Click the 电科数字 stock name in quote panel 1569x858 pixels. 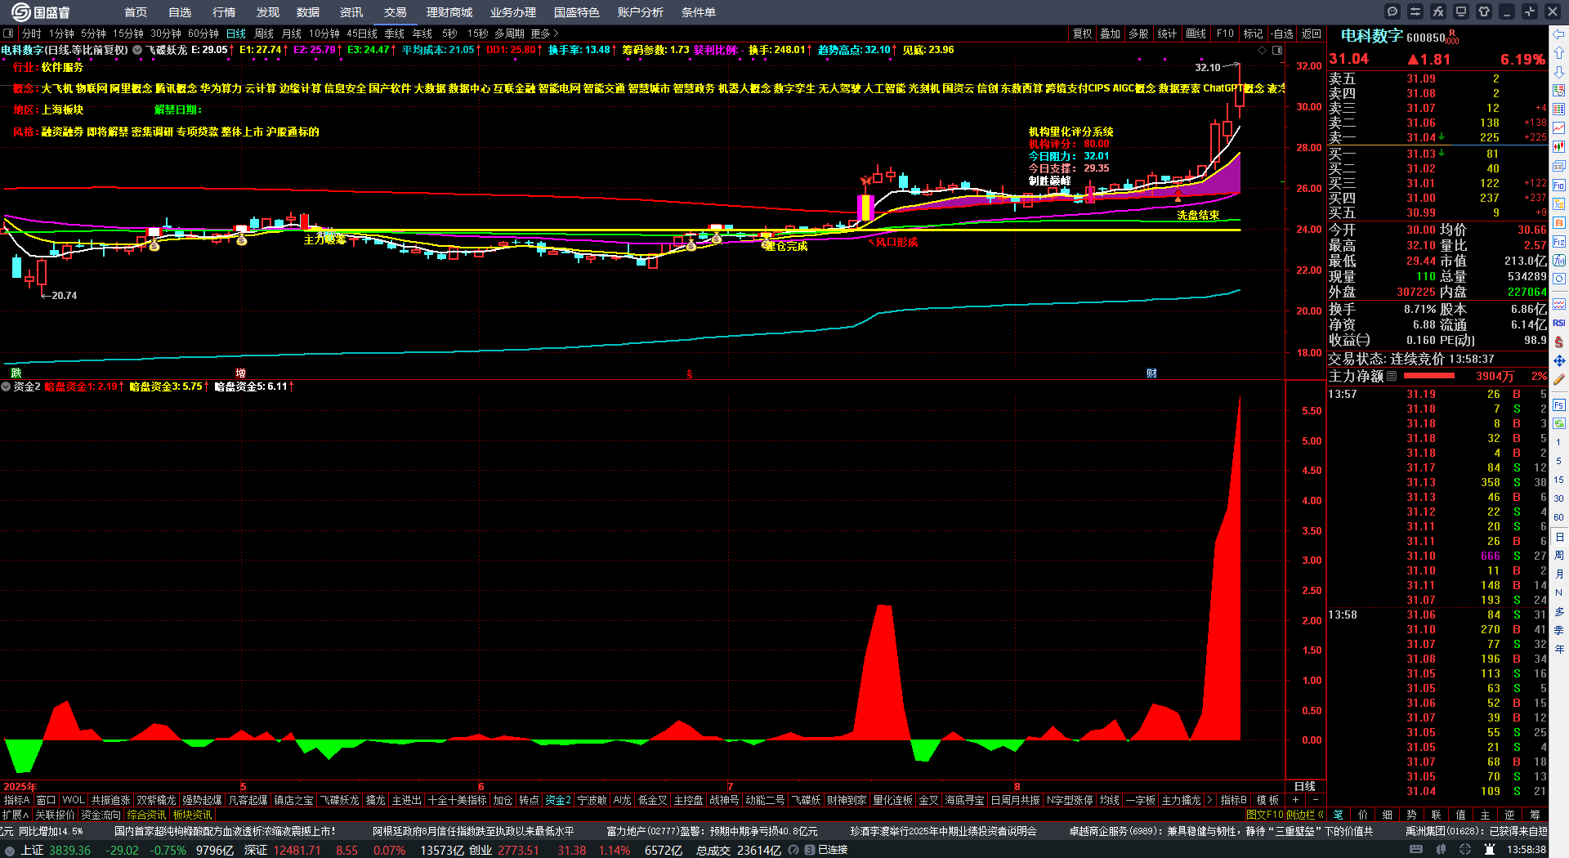(x=1372, y=36)
